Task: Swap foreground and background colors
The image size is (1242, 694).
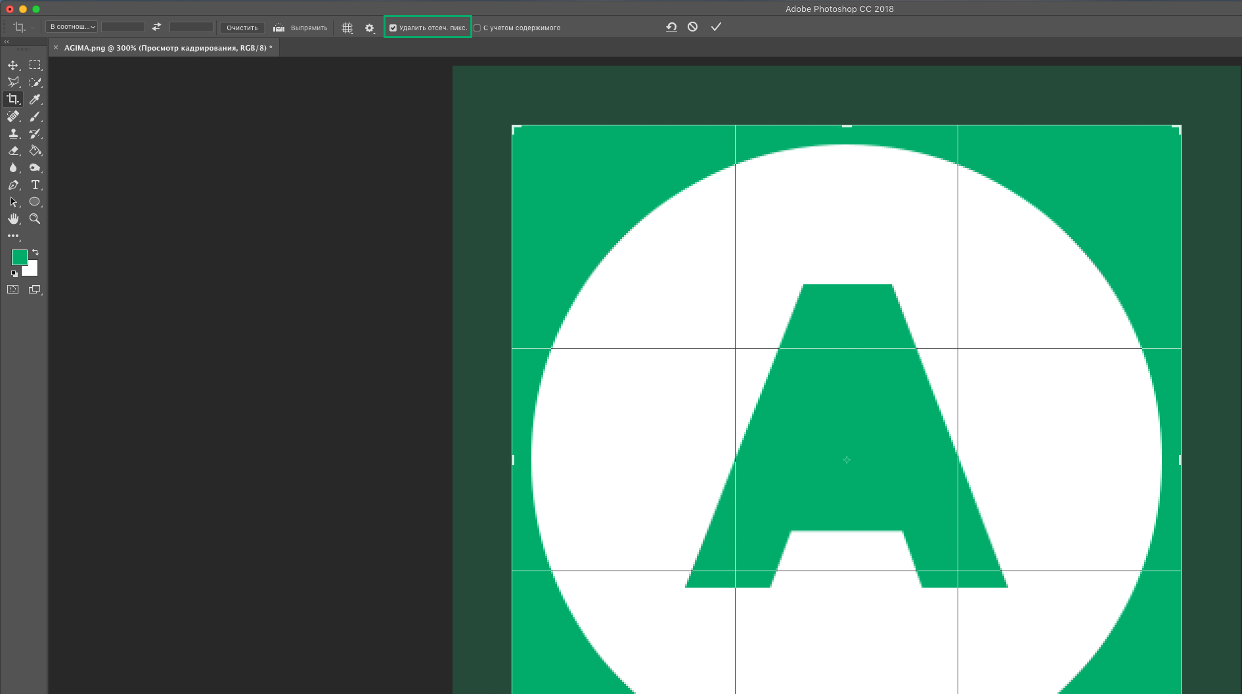Action: [35, 252]
